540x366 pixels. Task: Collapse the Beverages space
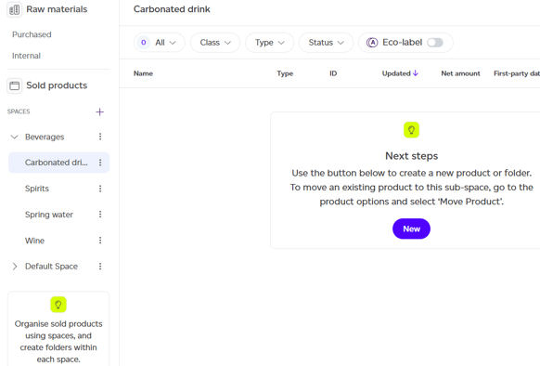click(x=15, y=137)
